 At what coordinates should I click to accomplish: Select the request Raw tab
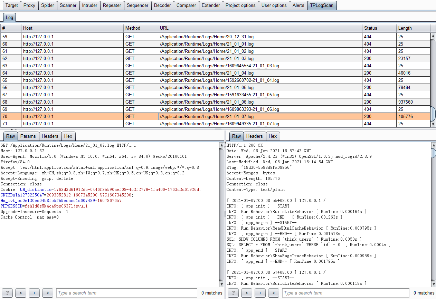click(10, 136)
